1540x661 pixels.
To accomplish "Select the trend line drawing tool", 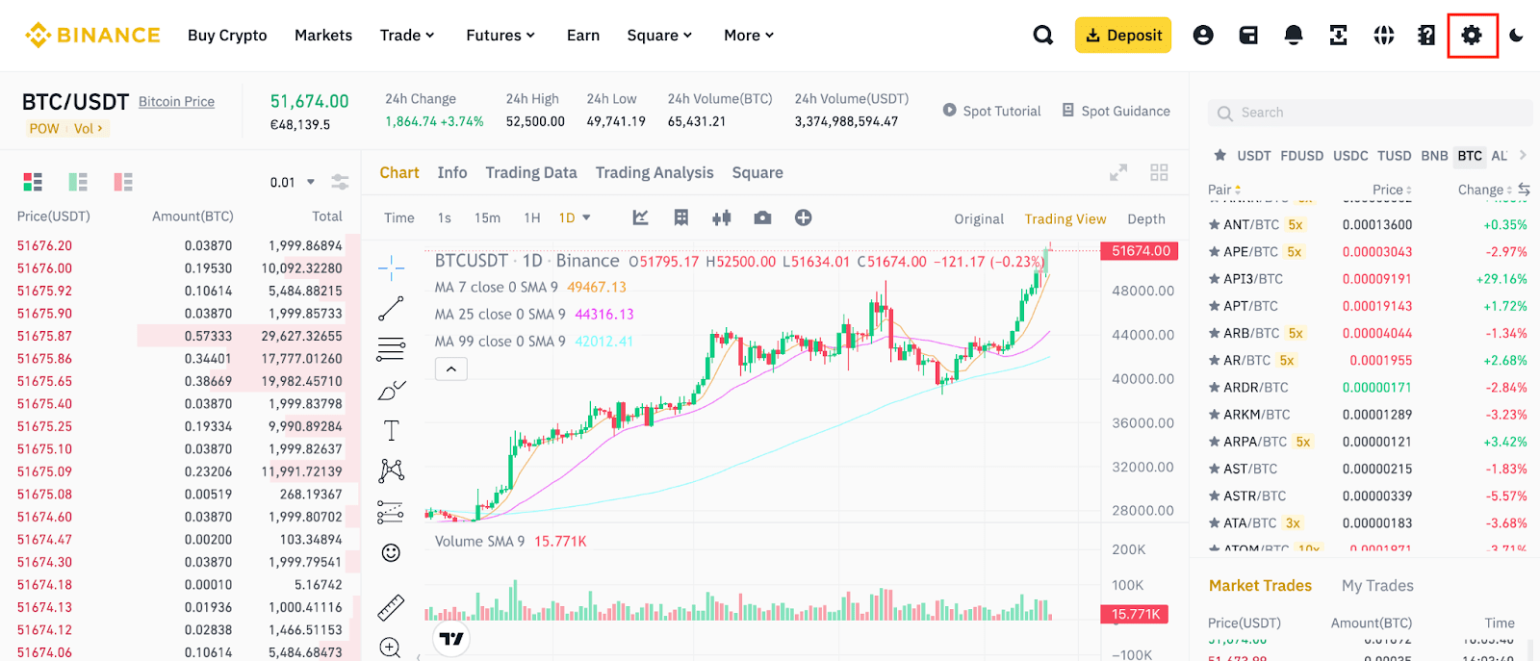I will point(391,309).
